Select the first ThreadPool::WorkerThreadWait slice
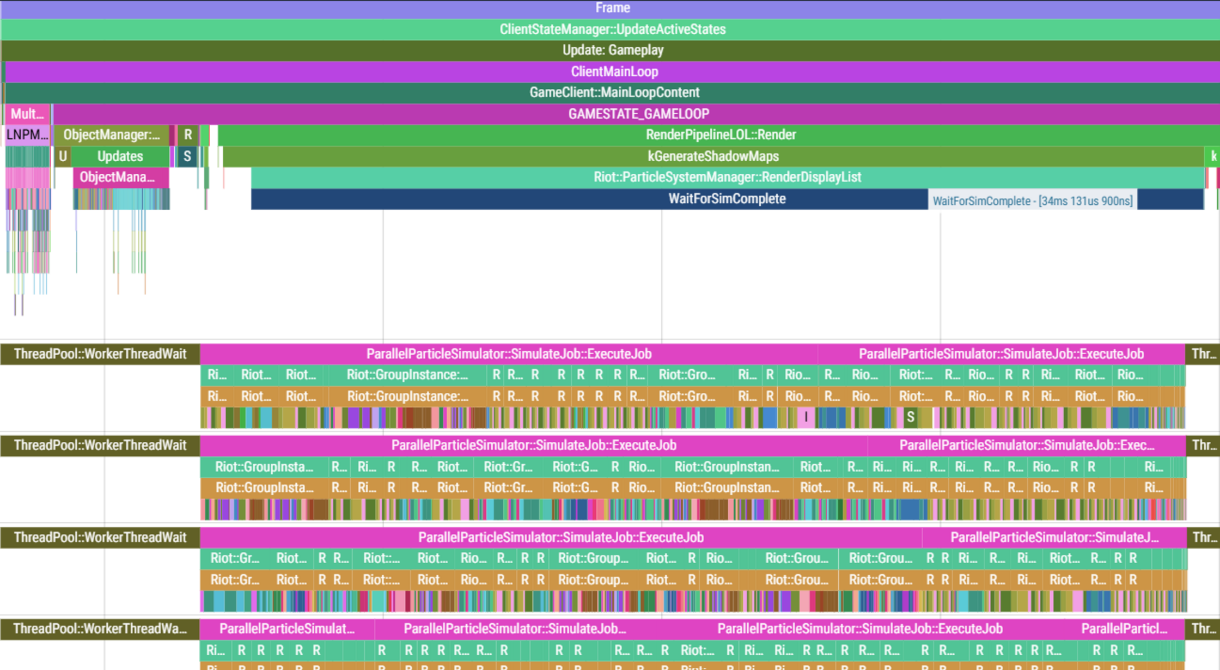 100,354
